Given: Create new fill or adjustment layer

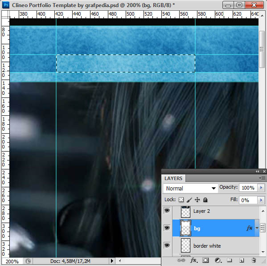Looking at the screenshot, I should [x=218, y=260].
